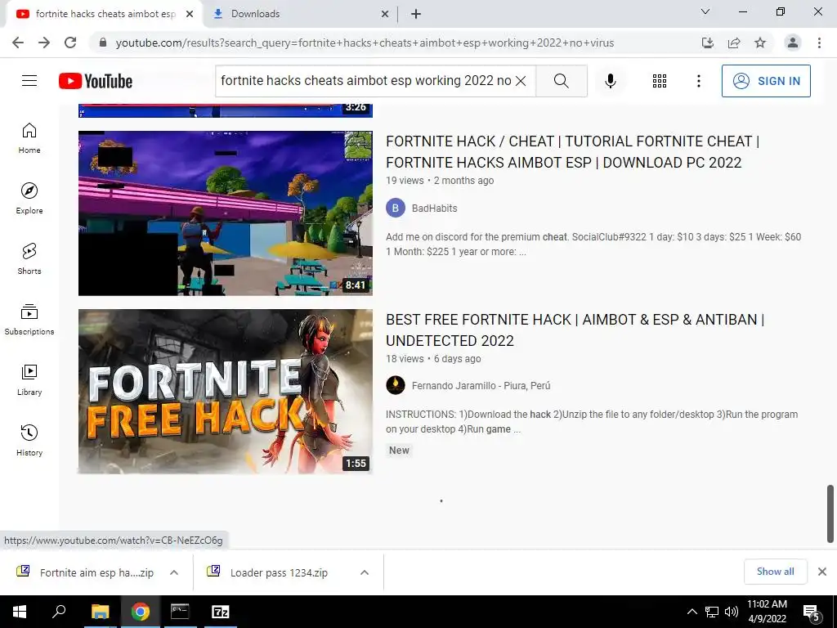Click the FORTNITE HACK / CHEAT TUTORIAL title
Viewport: 837px width, 628px height.
coord(573,151)
